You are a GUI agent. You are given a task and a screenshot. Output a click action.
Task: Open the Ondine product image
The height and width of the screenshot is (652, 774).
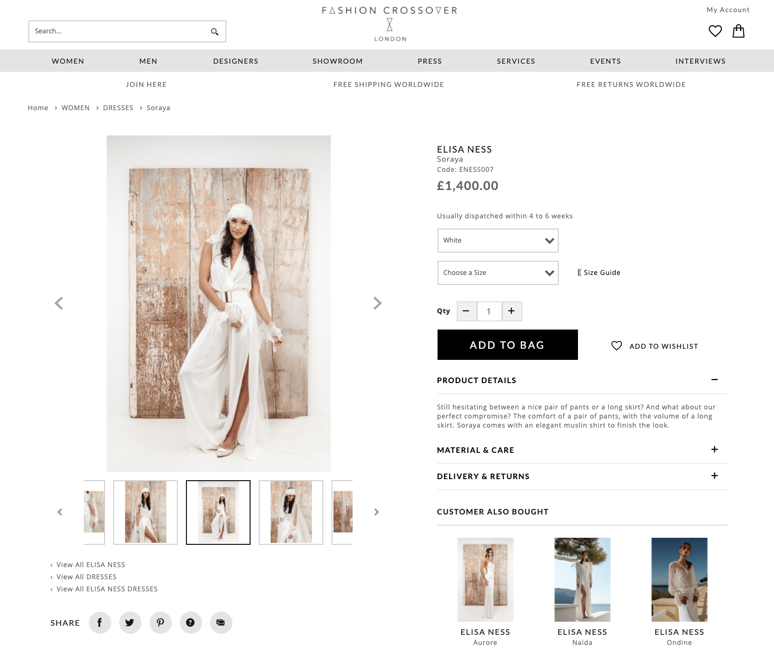[x=680, y=580]
